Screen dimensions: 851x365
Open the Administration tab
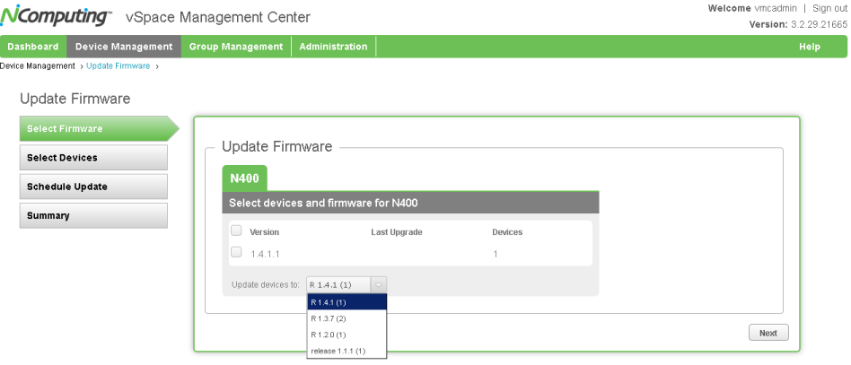click(x=333, y=47)
